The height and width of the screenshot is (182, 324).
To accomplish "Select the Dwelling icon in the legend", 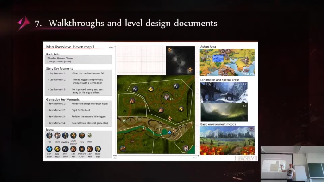I will pyautogui.click(x=65, y=135).
